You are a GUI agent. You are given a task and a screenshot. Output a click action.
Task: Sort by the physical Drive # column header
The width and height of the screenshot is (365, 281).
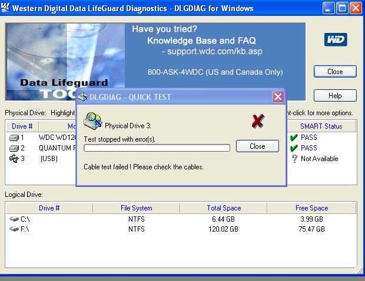click(x=22, y=126)
